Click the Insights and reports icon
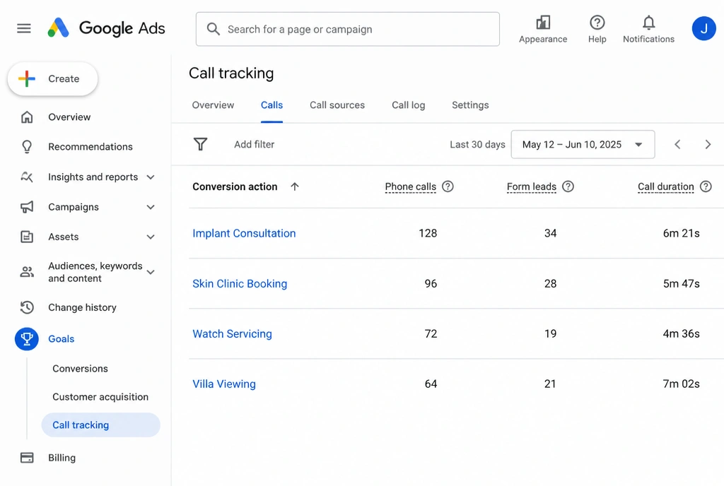 pos(27,177)
